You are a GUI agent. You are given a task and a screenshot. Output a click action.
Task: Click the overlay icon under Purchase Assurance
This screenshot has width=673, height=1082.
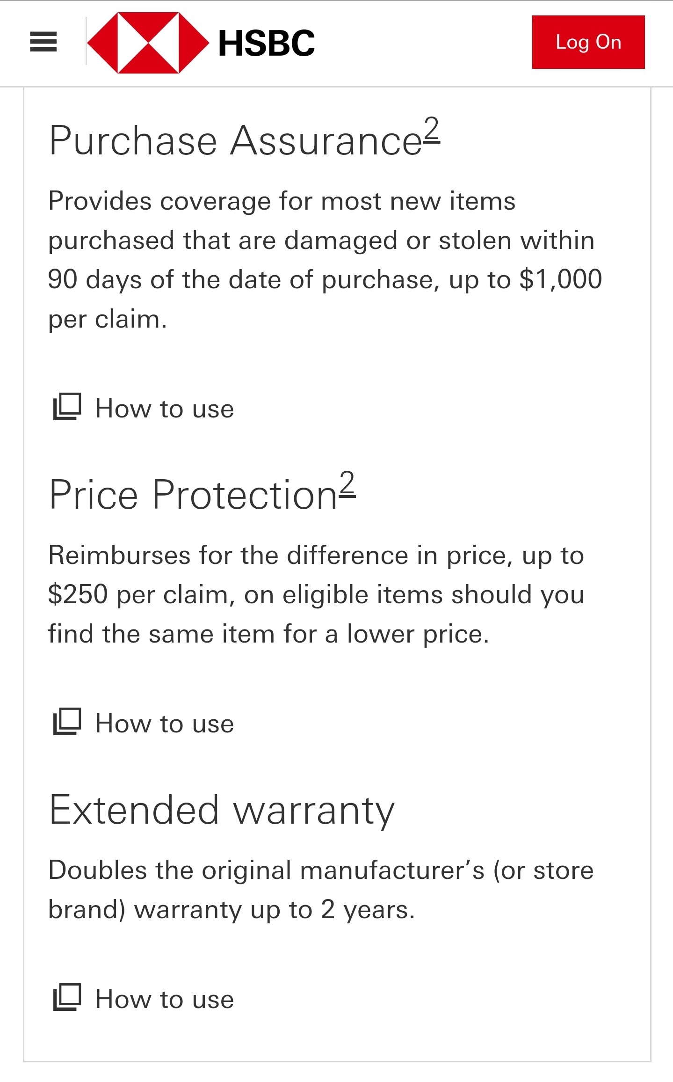tap(67, 406)
